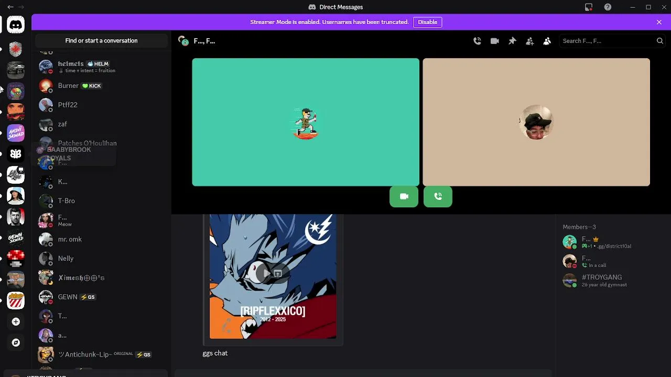671x377 pixels.
Task: Open DM with Ptff22
Action: pos(102,105)
